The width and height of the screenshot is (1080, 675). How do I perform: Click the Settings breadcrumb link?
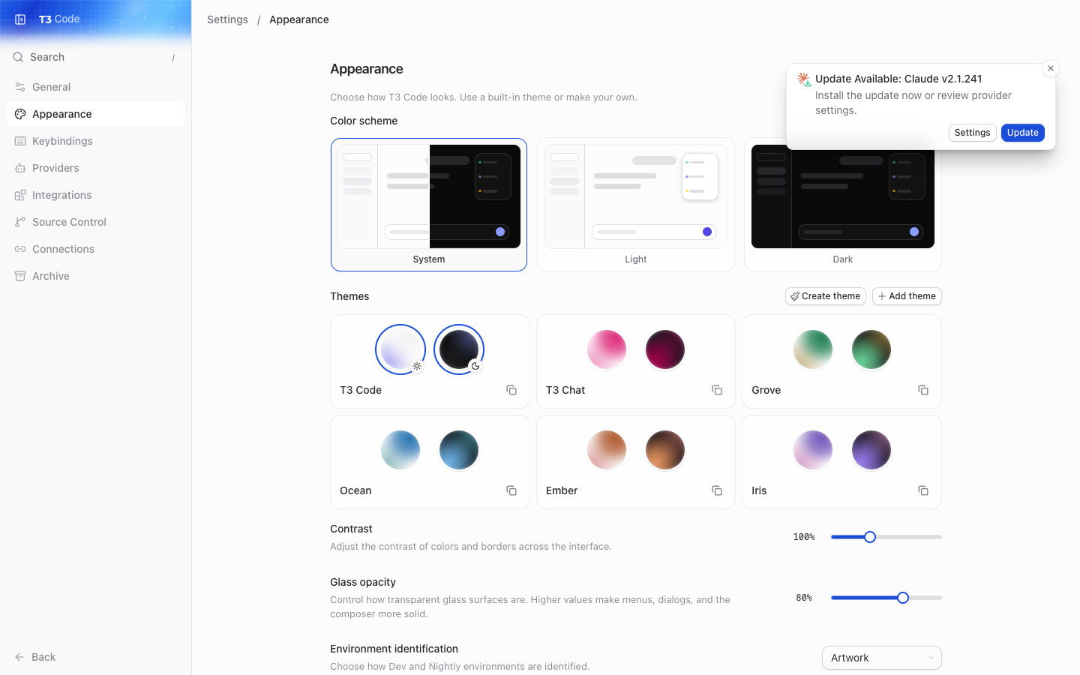click(x=227, y=19)
